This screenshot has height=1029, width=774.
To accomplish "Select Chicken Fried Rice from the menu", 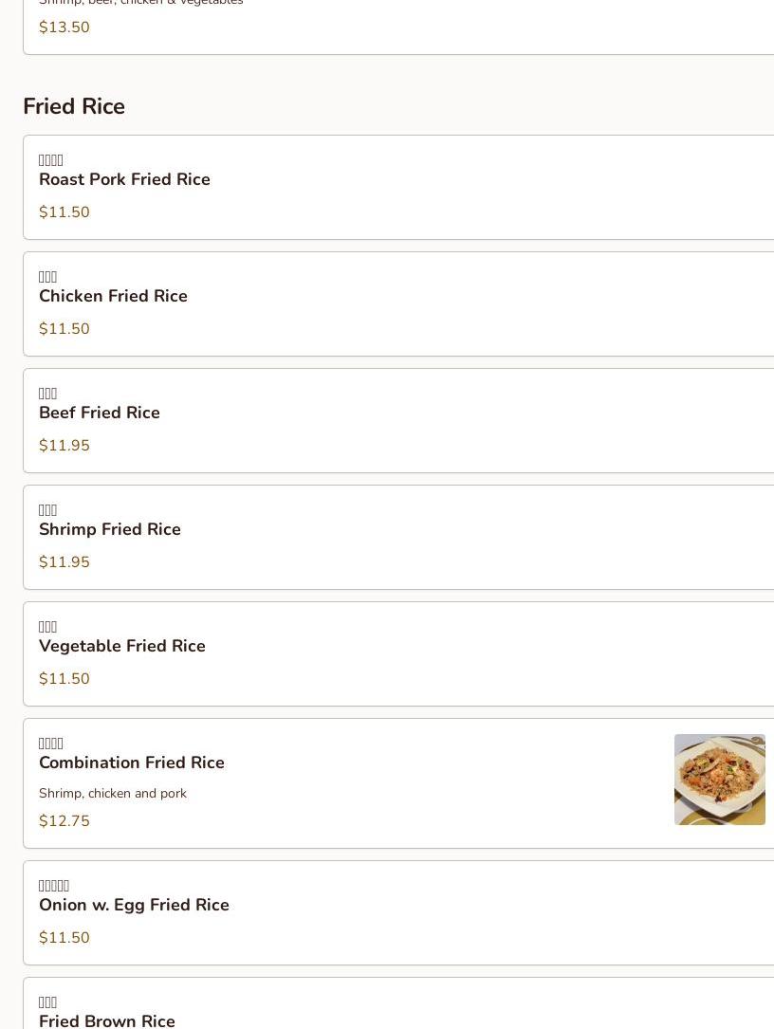I will point(113,297).
